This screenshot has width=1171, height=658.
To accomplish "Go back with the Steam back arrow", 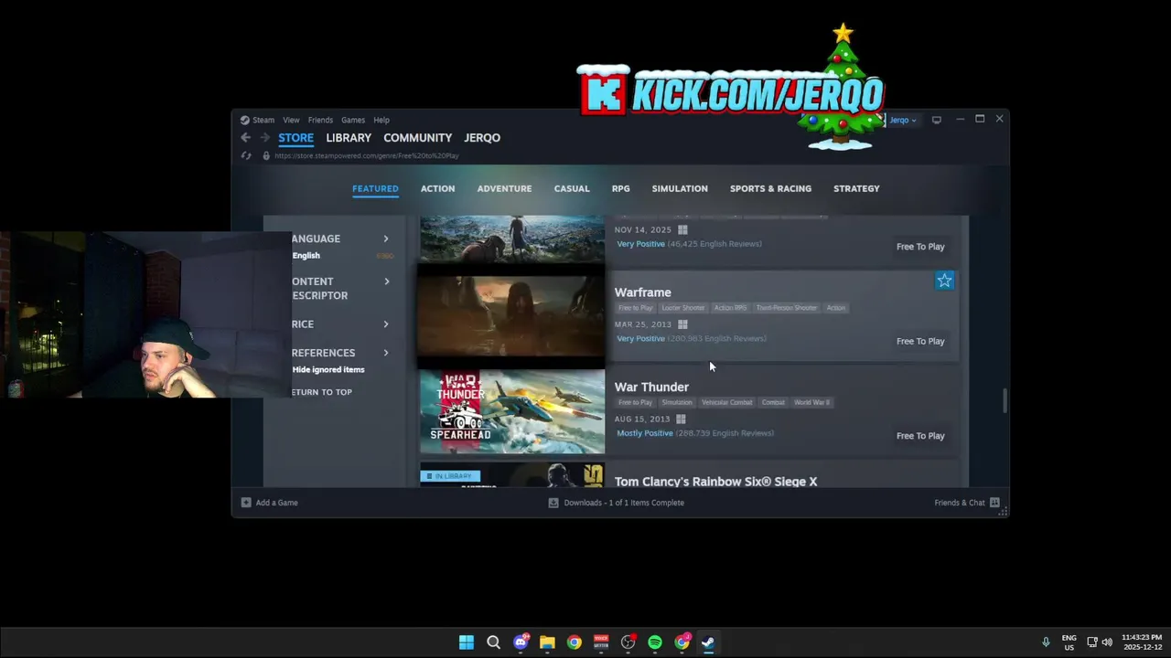I will (245, 137).
